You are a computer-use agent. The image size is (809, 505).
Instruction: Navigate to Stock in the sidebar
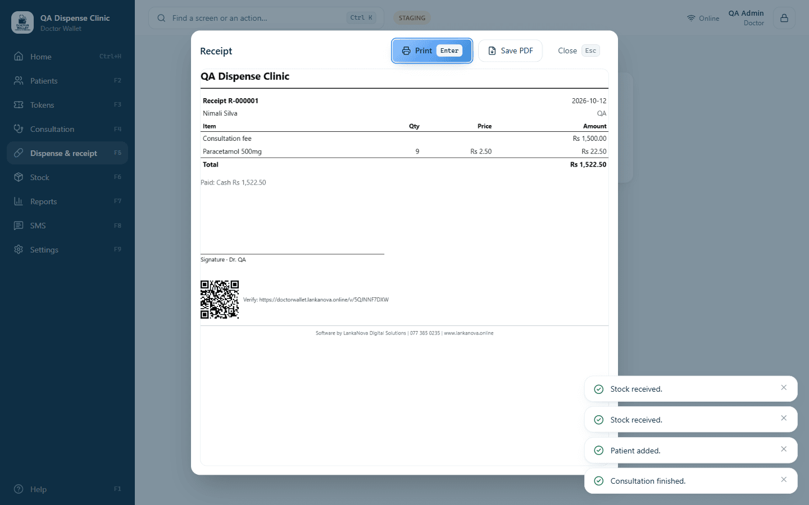pyautogui.click(x=67, y=177)
